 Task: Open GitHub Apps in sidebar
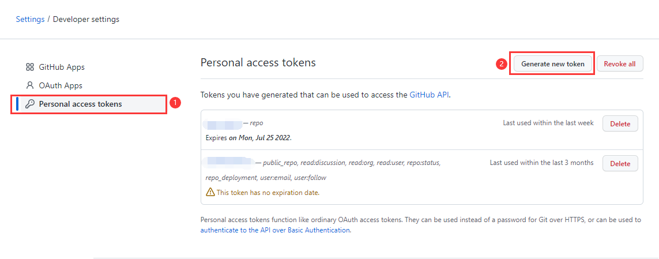pos(62,67)
